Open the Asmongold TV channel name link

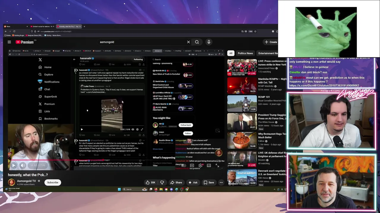tap(26, 181)
